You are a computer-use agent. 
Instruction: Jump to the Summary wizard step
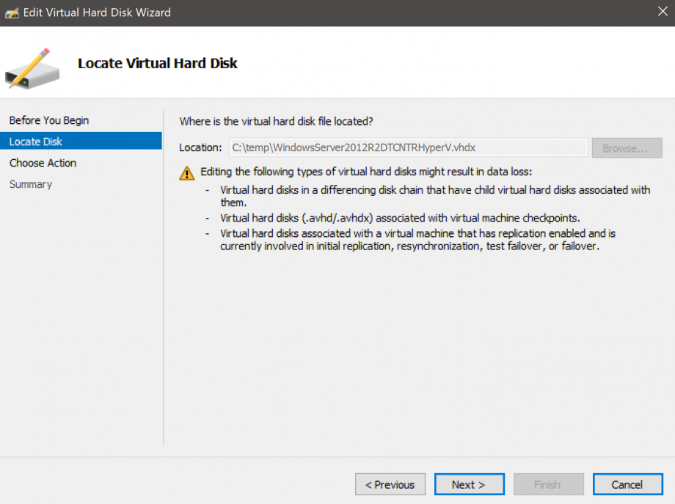(x=30, y=183)
